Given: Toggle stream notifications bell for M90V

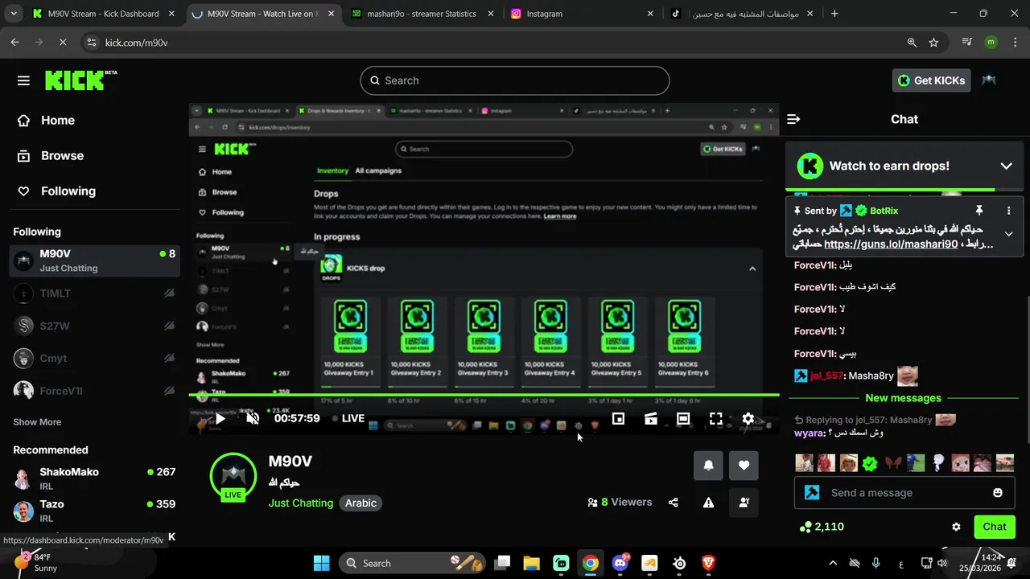Looking at the screenshot, I should coord(708,465).
